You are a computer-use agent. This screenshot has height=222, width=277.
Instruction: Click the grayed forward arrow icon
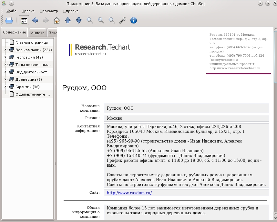click(x=46, y=20)
